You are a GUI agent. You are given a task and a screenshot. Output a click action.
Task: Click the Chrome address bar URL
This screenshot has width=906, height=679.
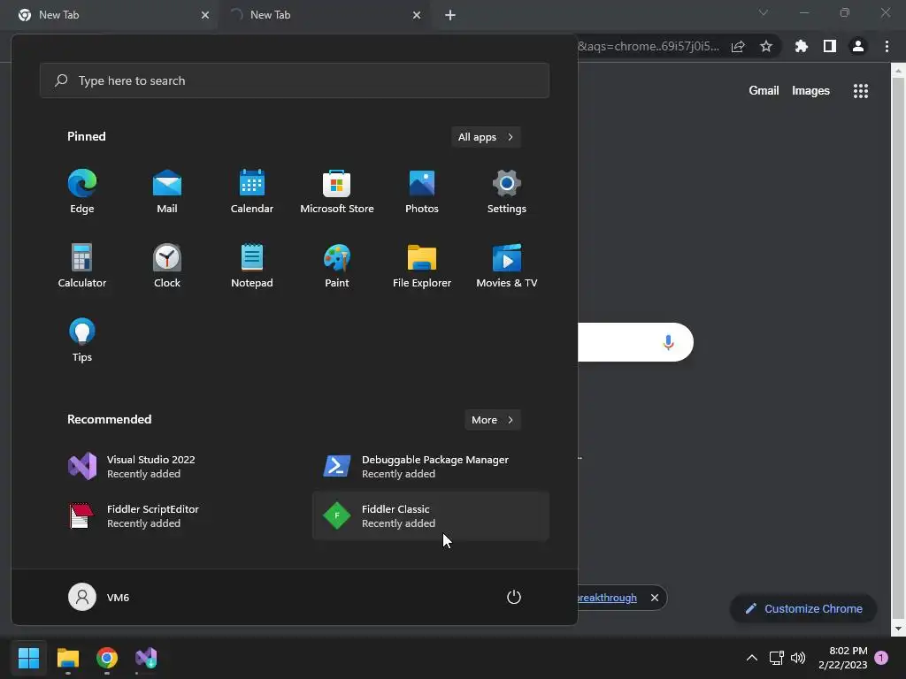[x=649, y=46]
